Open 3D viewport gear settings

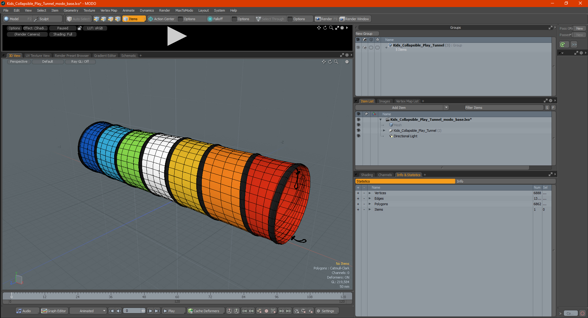[347, 62]
